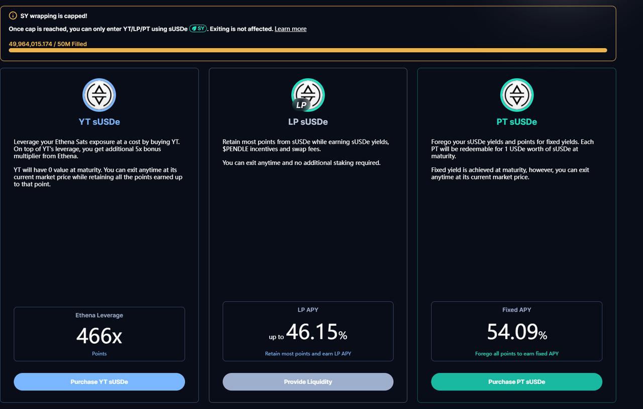Click the YT sUSDe token icon

(99, 95)
